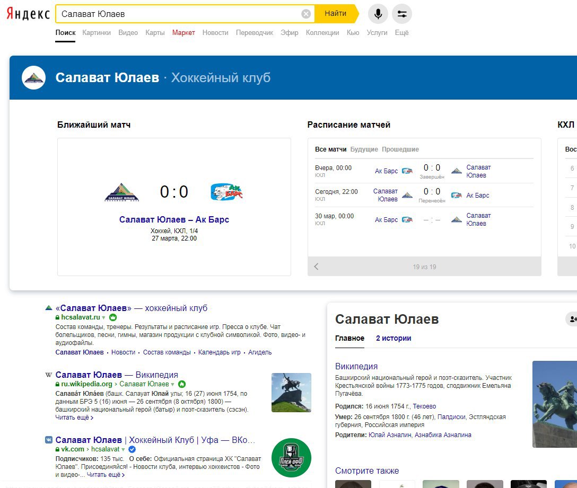The height and width of the screenshot is (488, 577).
Task: Open the Эфир tab
Action: pyautogui.click(x=290, y=33)
